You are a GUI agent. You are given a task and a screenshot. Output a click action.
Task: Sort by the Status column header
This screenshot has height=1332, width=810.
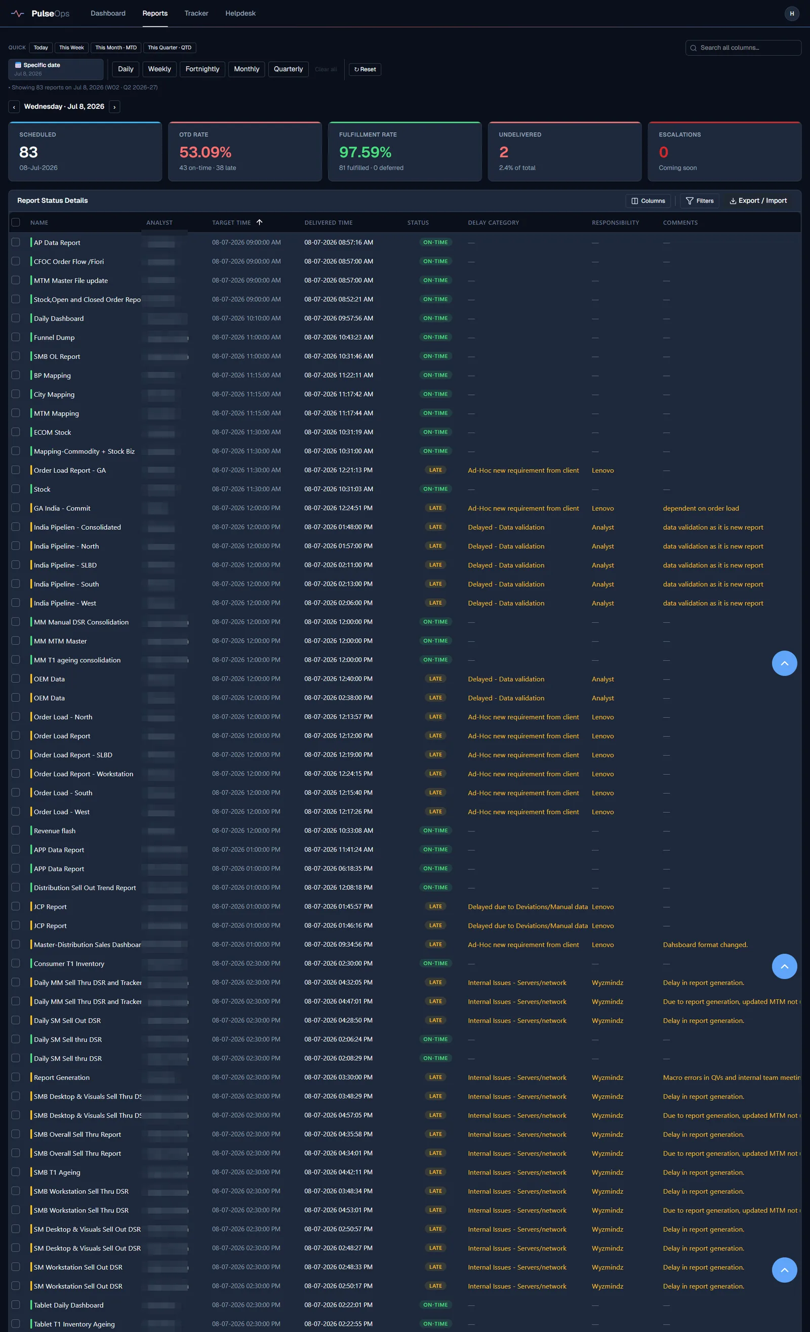[418, 223]
